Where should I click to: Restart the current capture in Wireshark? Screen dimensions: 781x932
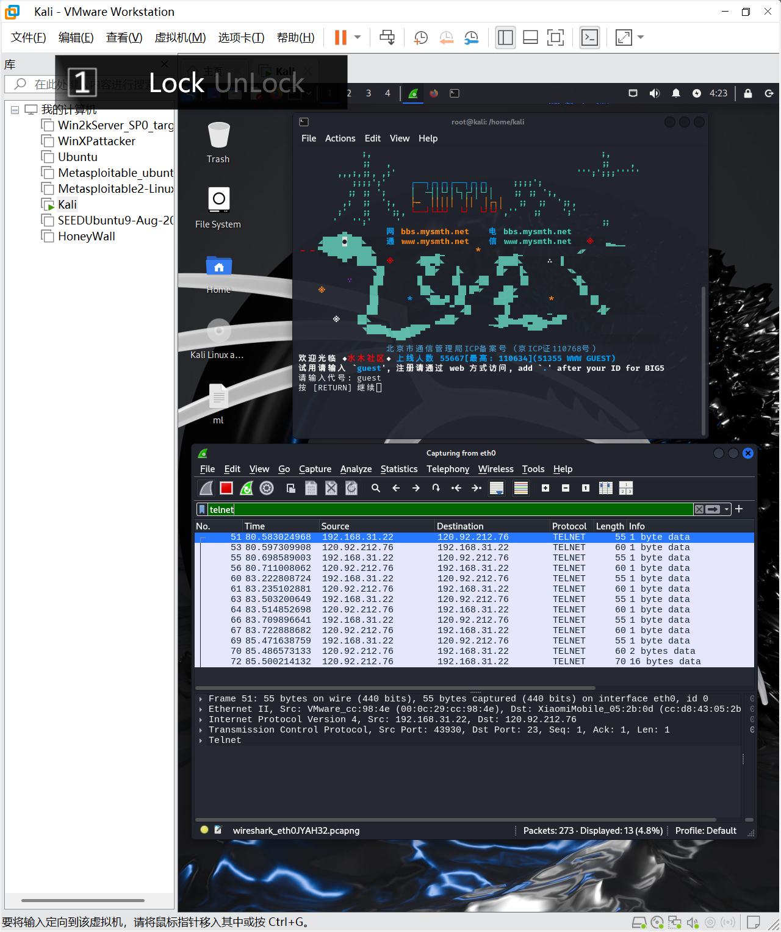click(x=247, y=488)
